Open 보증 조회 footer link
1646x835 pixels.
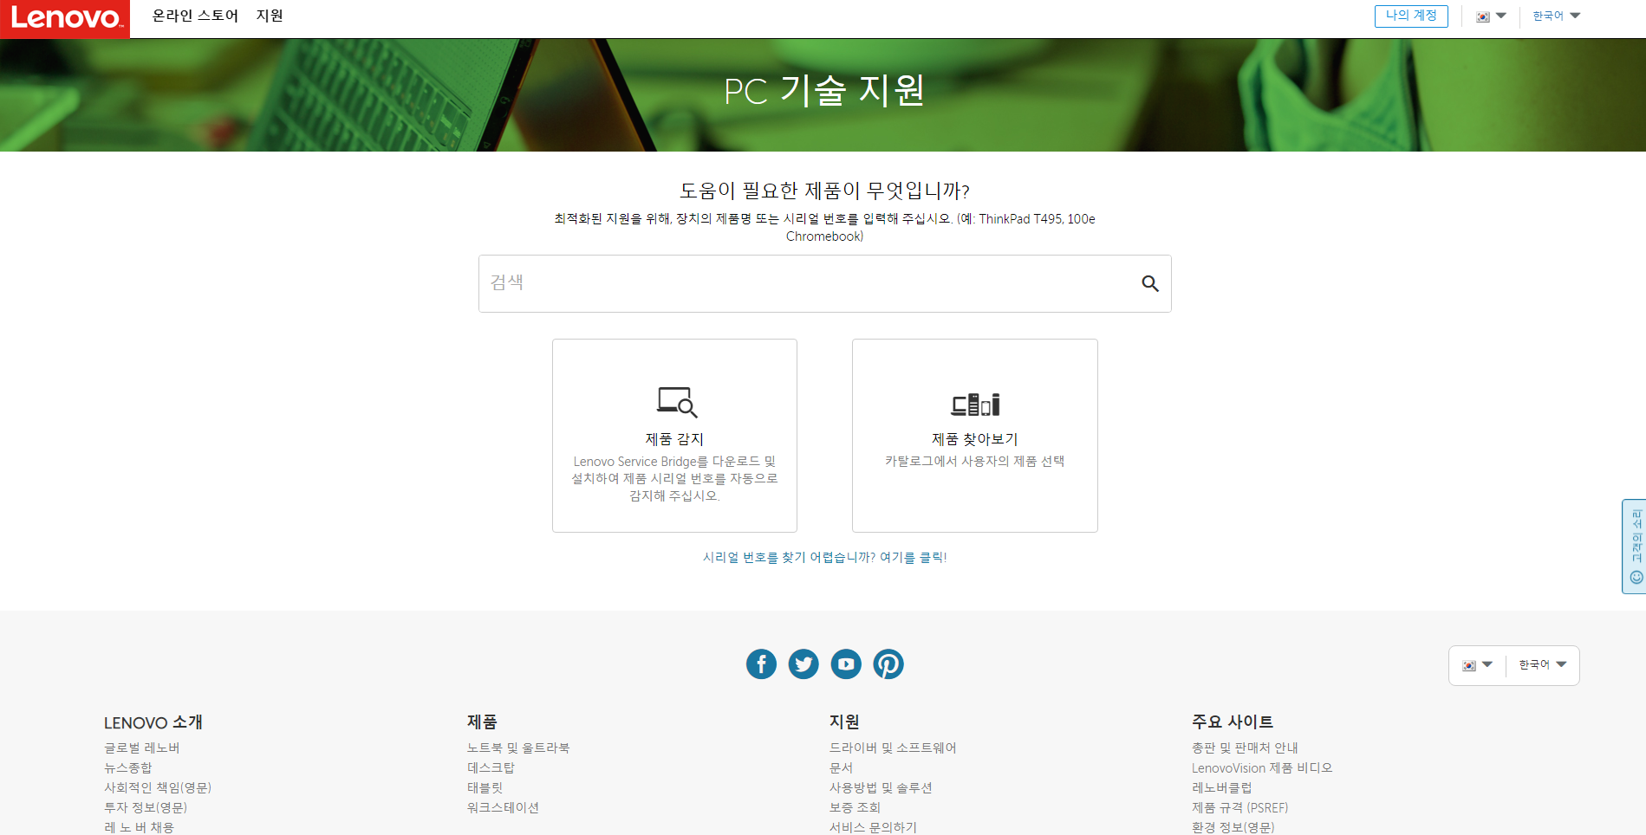point(855,807)
